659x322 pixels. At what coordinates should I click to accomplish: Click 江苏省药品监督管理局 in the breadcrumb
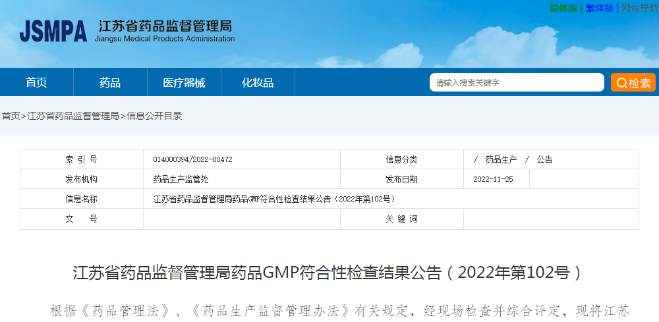pos(73,116)
